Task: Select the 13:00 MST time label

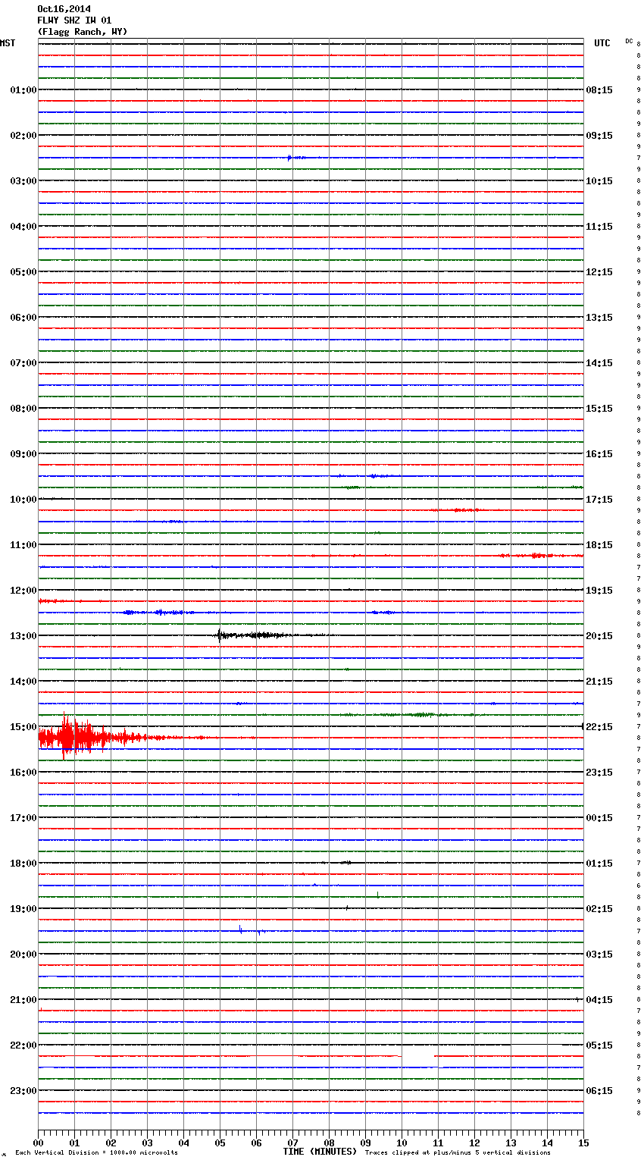Action: click(x=23, y=636)
